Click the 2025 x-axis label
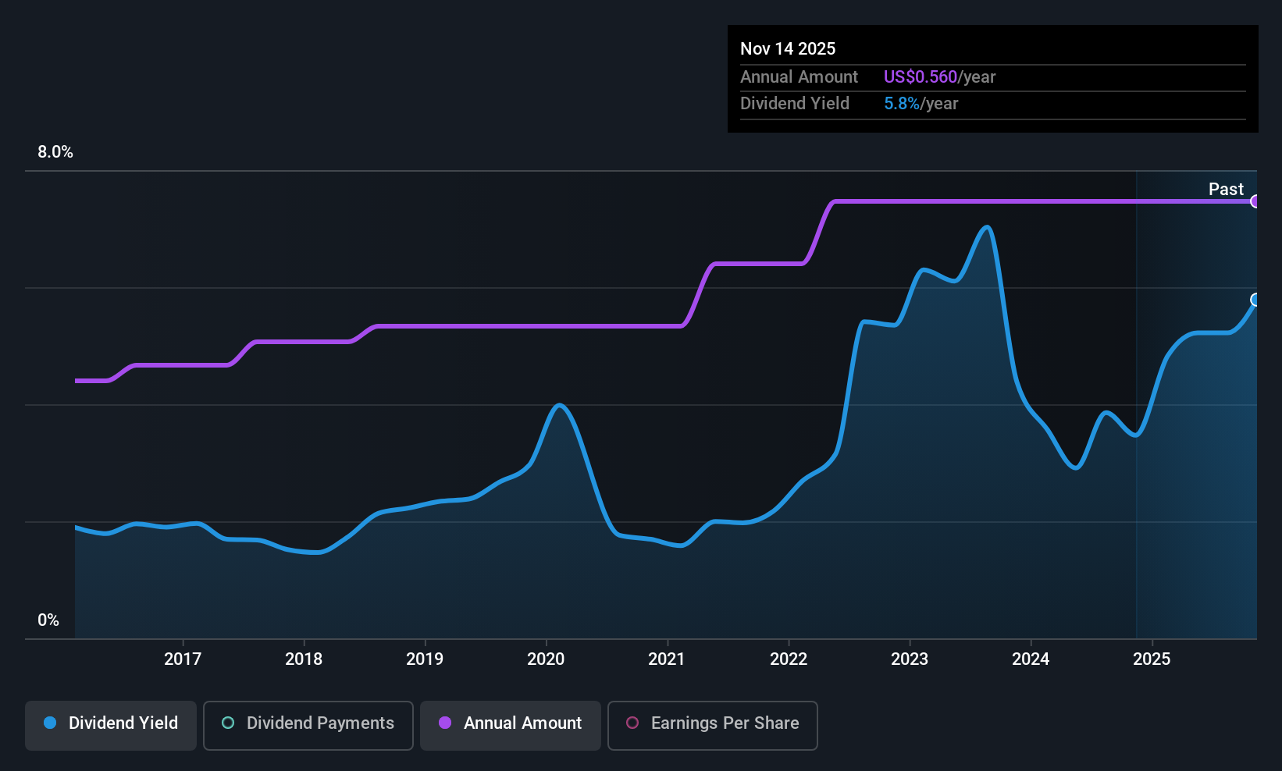Screen dimensions: 1282x771 tap(1152, 659)
